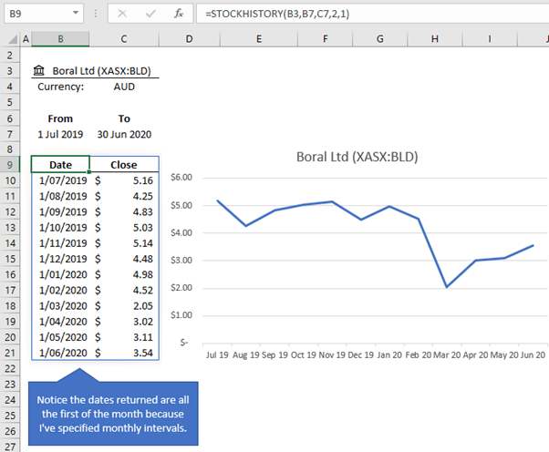The image size is (549, 452).
Task: Select row 3 header
Action: (x=10, y=71)
